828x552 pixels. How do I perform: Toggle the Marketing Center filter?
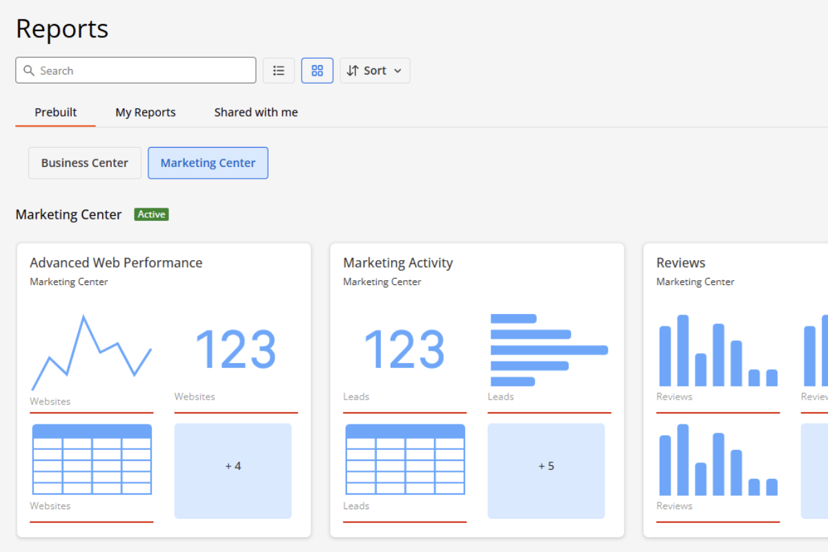(208, 163)
